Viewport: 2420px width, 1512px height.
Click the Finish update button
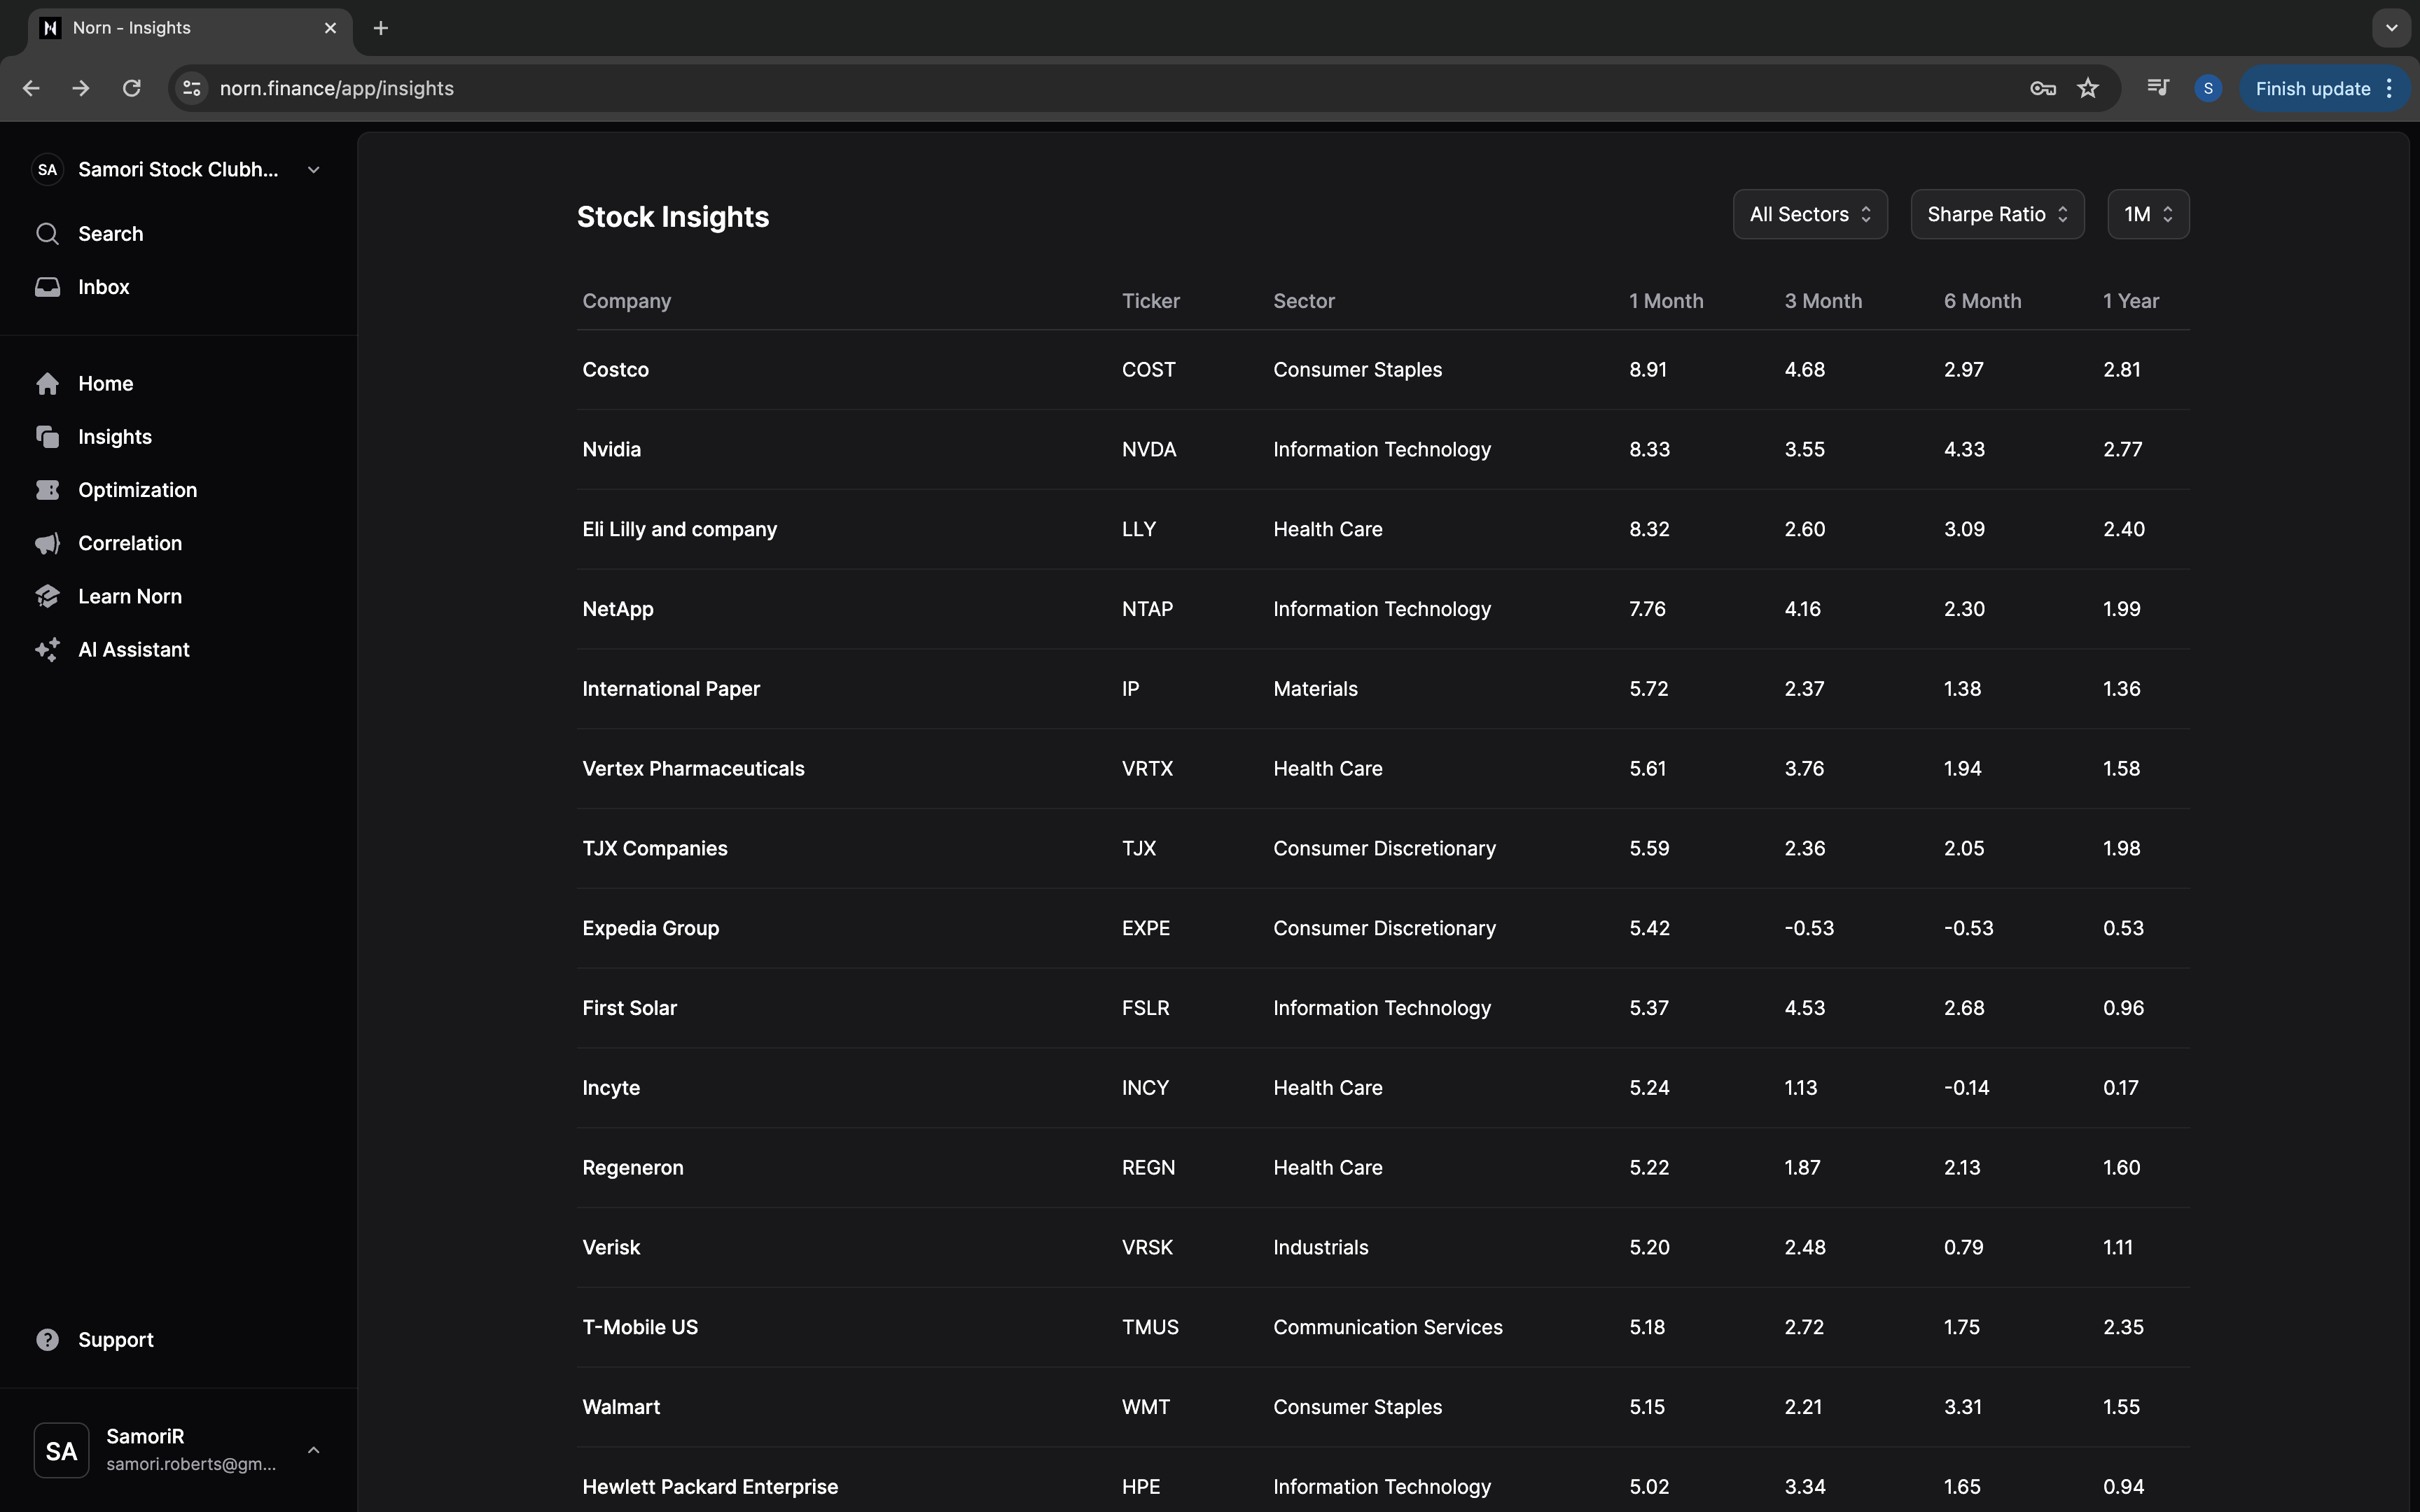(x=2311, y=89)
